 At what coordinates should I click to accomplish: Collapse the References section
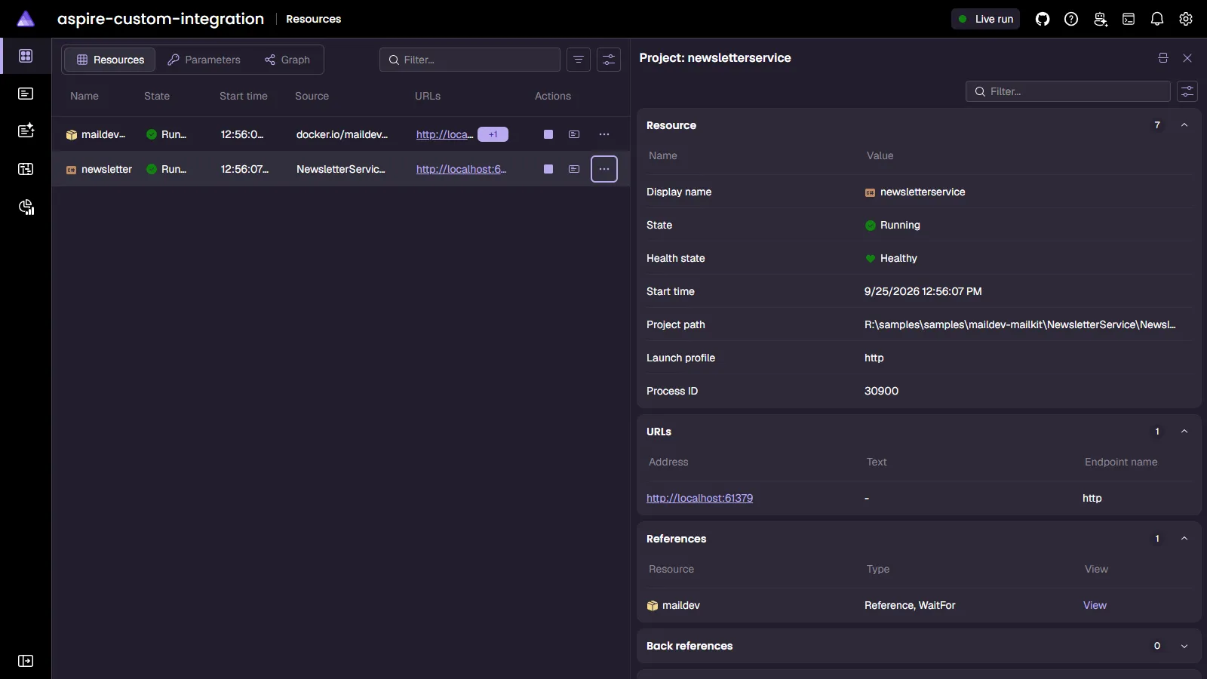(x=1184, y=539)
